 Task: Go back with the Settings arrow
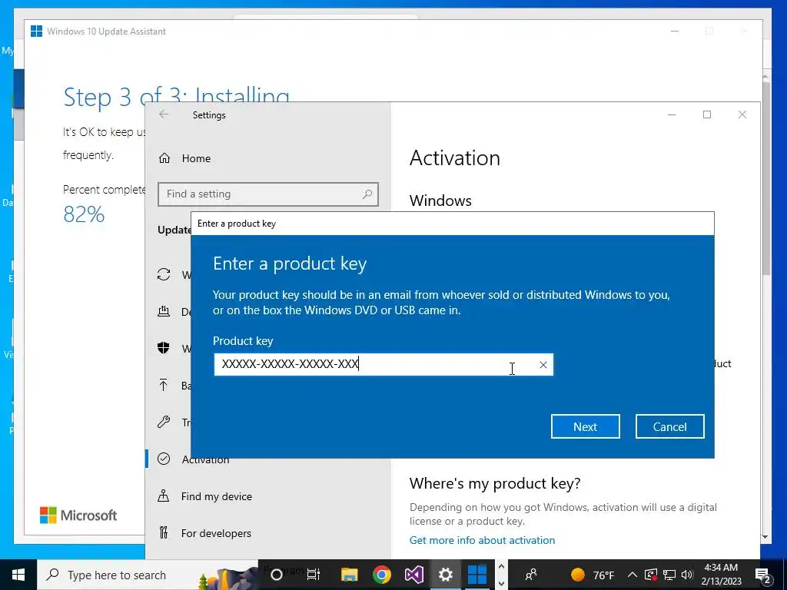pyautogui.click(x=164, y=114)
